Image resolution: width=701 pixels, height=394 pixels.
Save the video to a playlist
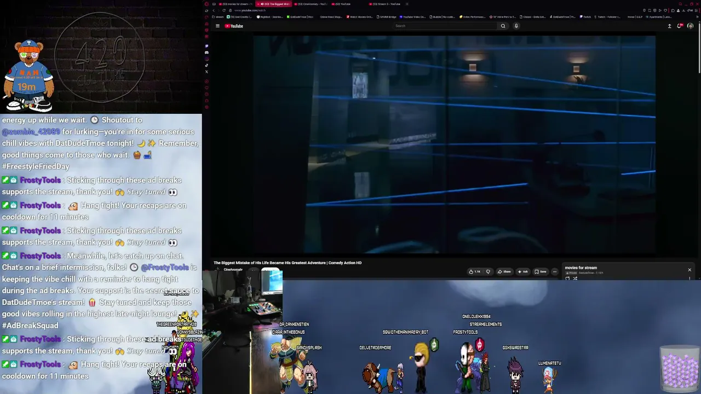541,271
